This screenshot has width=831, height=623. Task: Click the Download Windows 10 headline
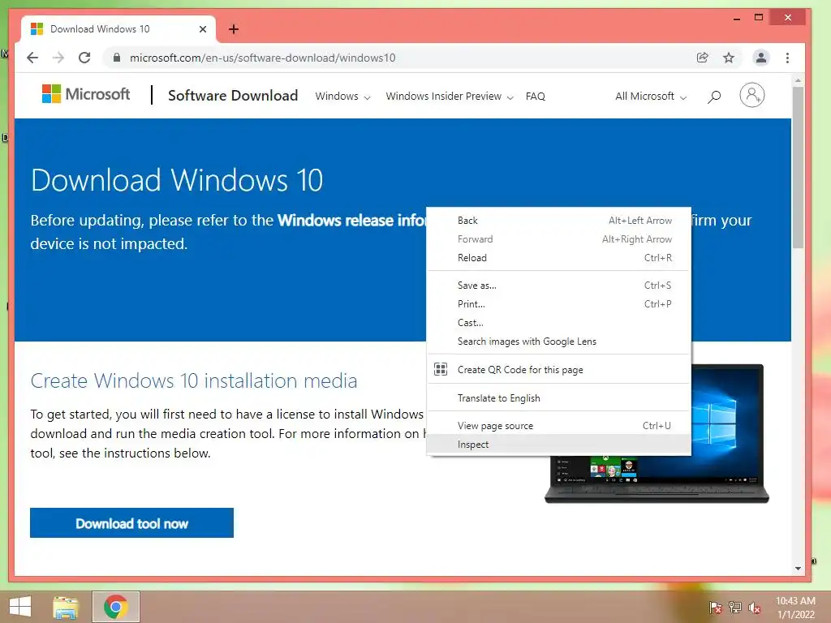point(177,180)
